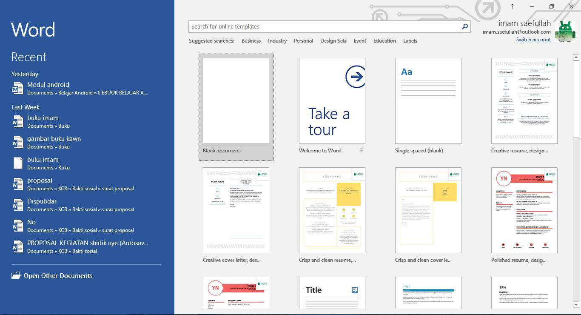Image resolution: width=581 pixels, height=315 pixels.
Task: Click the PROPOSAL KEGIATAN shidik uye file icon
Action: point(17,247)
